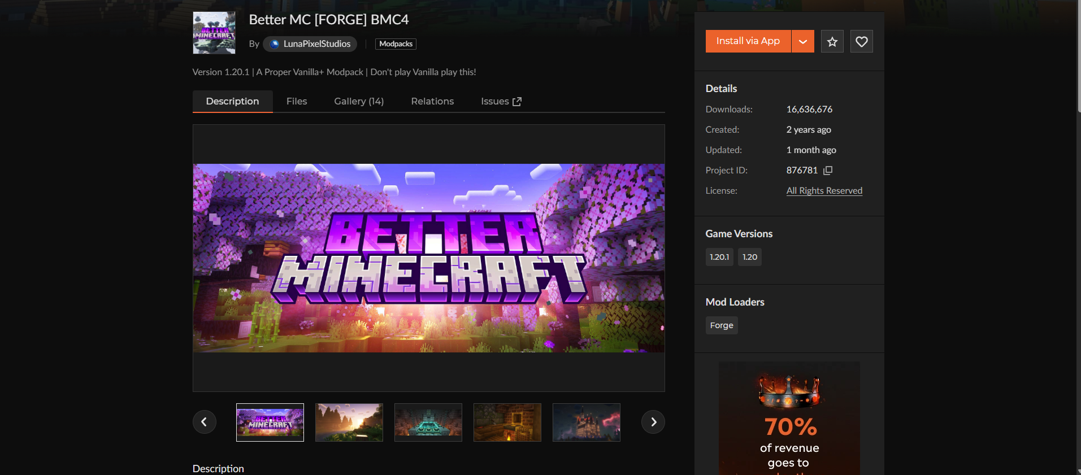The width and height of the screenshot is (1081, 475).
Task: Click Install via App button
Action: click(748, 41)
